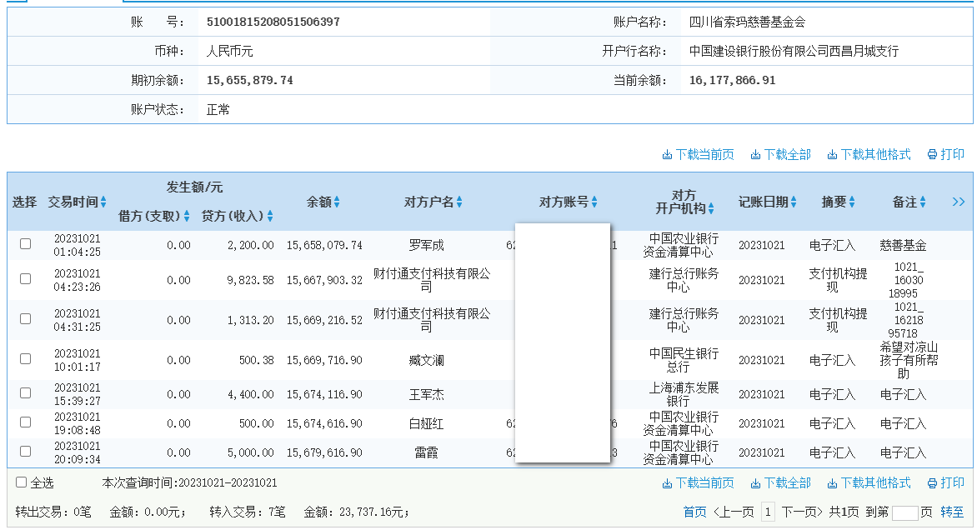Viewport: 977px width, 530px height.
Task: Click bottom 下载其他格式 link
Action: (869, 482)
